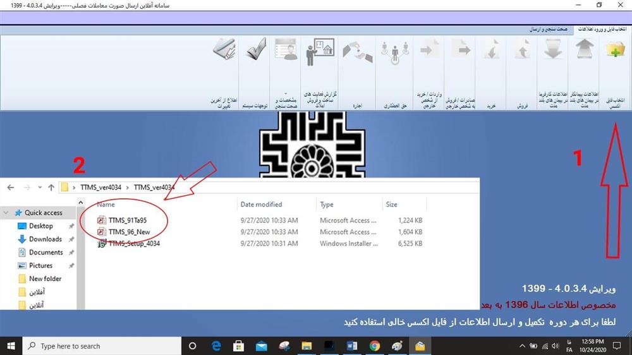Expand chevron before the first TTMS_ver4034 breadcrumb
632x355 pixels.
point(74,188)
